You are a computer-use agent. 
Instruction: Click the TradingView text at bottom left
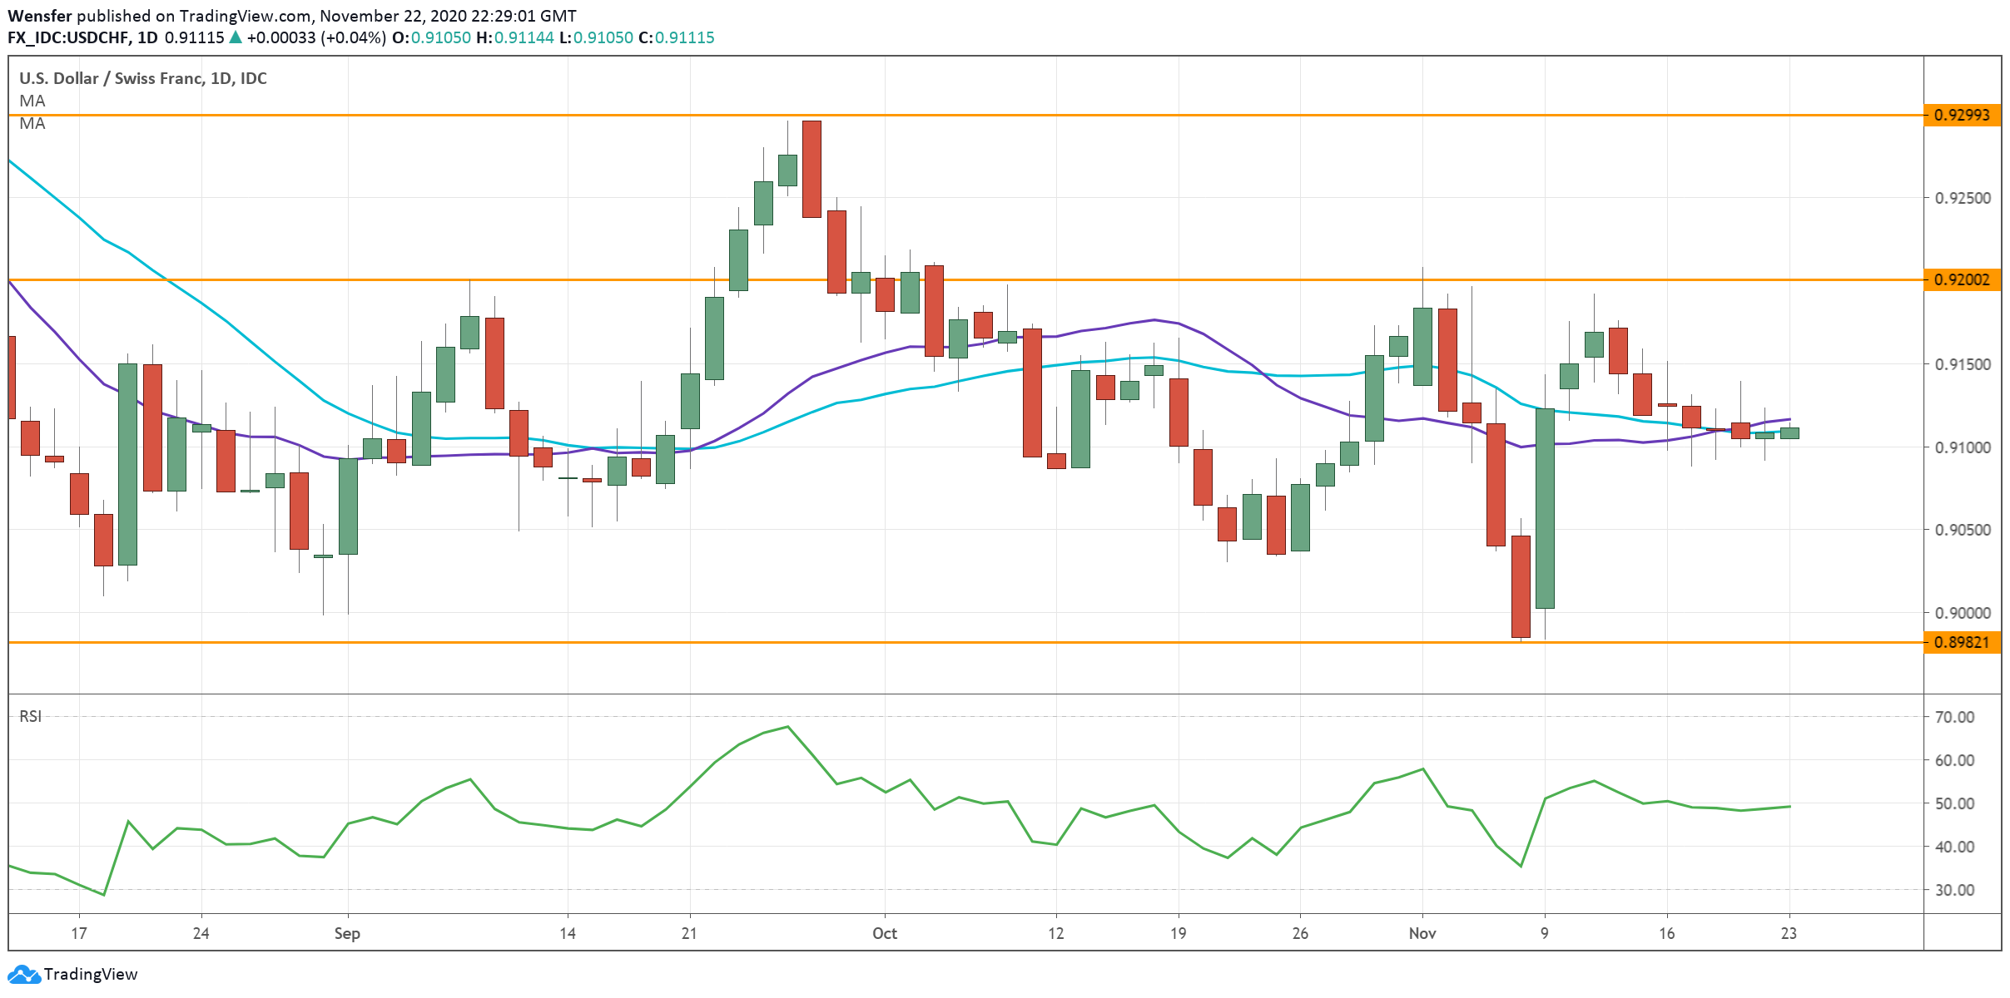[x=90, y=974]
